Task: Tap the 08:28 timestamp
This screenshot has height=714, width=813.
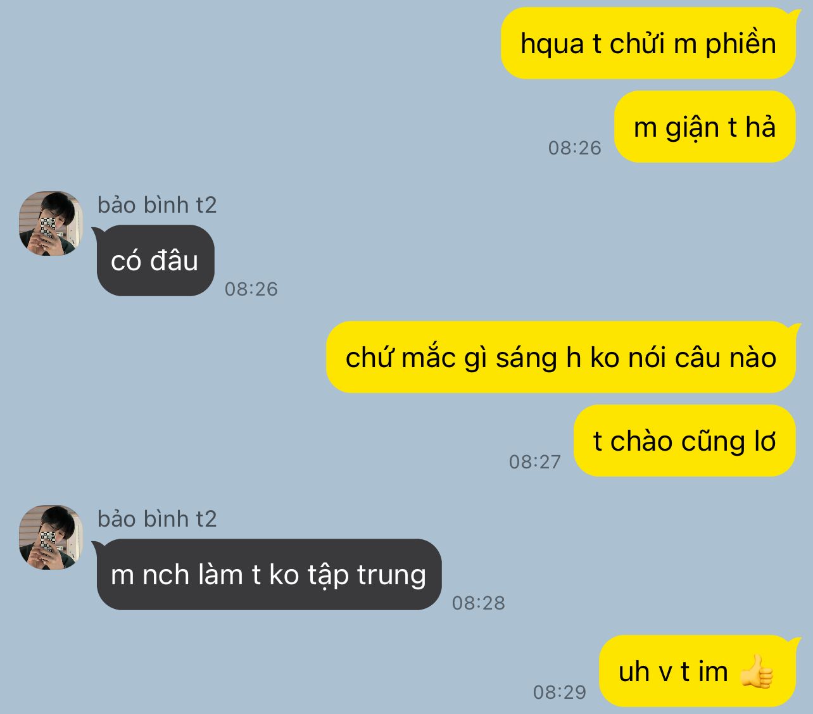Action: pos(479,603)
